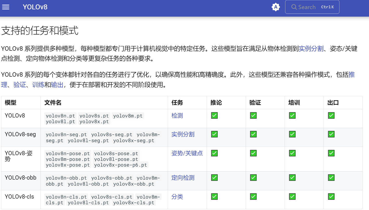369x210 pixels.
Task: Click the yolov8n-obb.pt file name
Action: pos(66,178)
